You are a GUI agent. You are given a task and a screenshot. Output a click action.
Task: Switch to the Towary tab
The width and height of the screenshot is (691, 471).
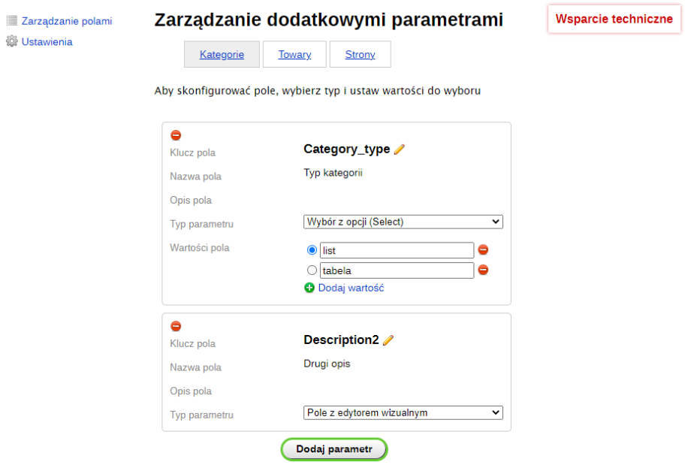(294, 54)
